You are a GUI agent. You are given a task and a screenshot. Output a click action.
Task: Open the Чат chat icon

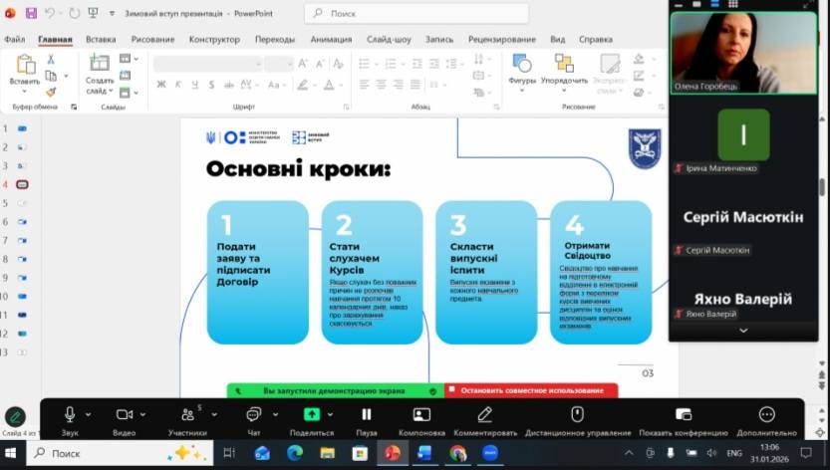[253, 414]
